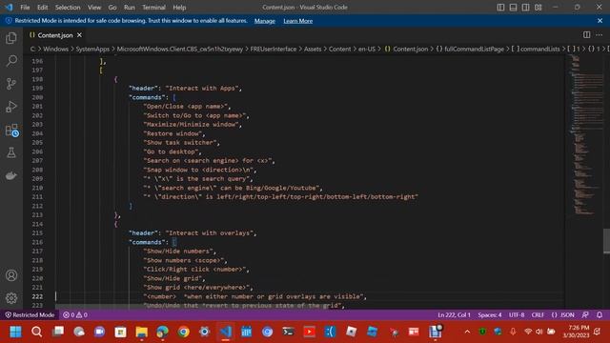Image resolution: width=610 pixels, height=343 pixels.
Task: Open the editor More Actions ellipsis
Action: point(600,35)
